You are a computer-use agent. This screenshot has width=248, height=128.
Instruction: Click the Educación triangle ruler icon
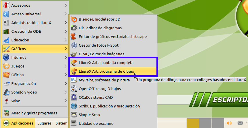click(6, 40)
